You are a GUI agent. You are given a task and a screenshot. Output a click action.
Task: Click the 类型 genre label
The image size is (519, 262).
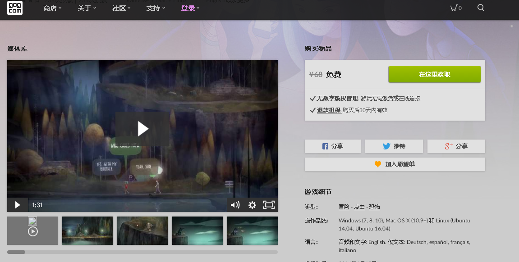311,207
